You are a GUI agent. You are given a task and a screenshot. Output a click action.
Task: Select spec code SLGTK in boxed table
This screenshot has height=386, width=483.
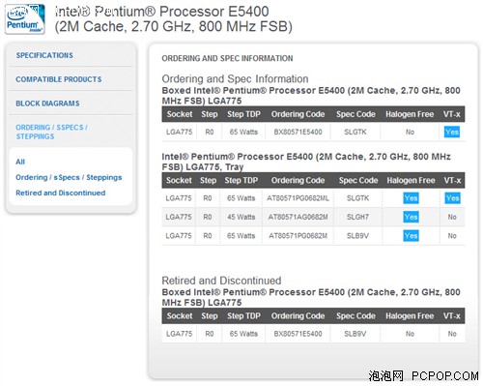(x=355, y=132)
